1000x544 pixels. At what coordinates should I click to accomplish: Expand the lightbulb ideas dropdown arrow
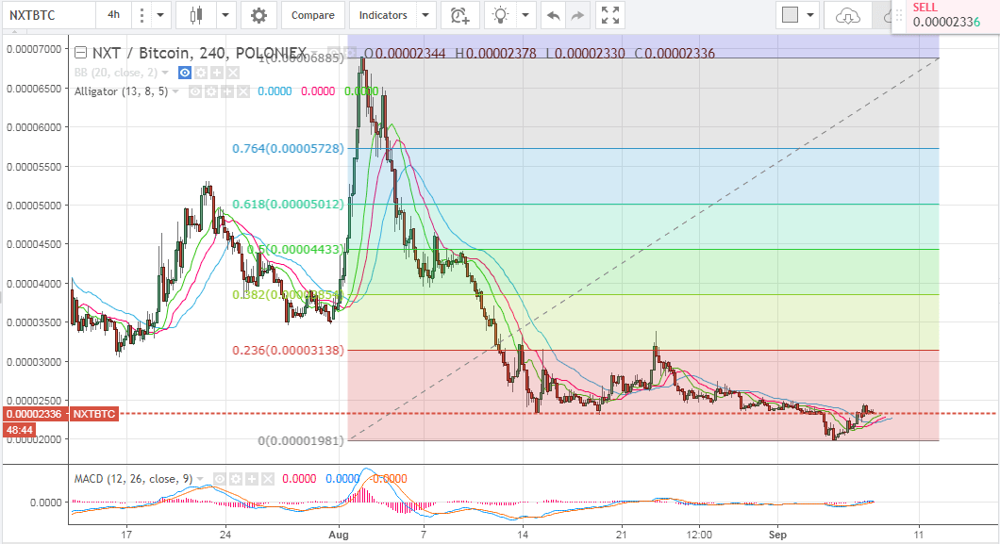[525, 15]
